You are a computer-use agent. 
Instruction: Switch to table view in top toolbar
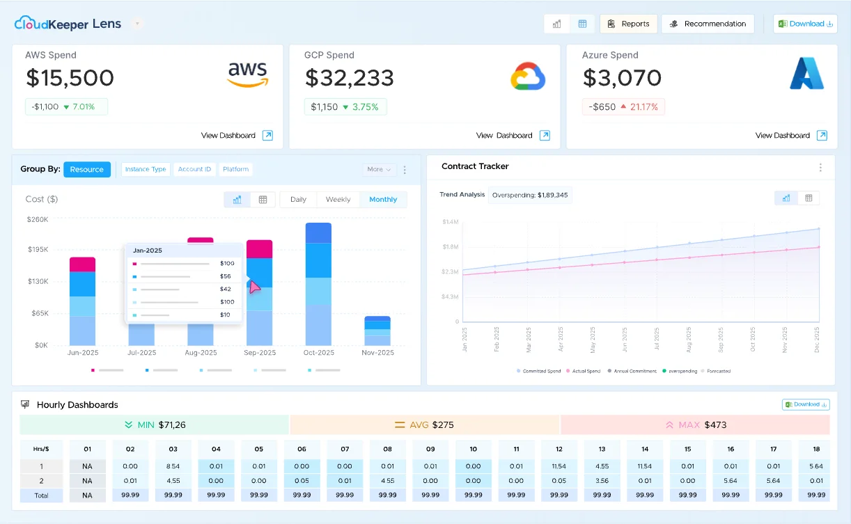click(x=582, y=24)
